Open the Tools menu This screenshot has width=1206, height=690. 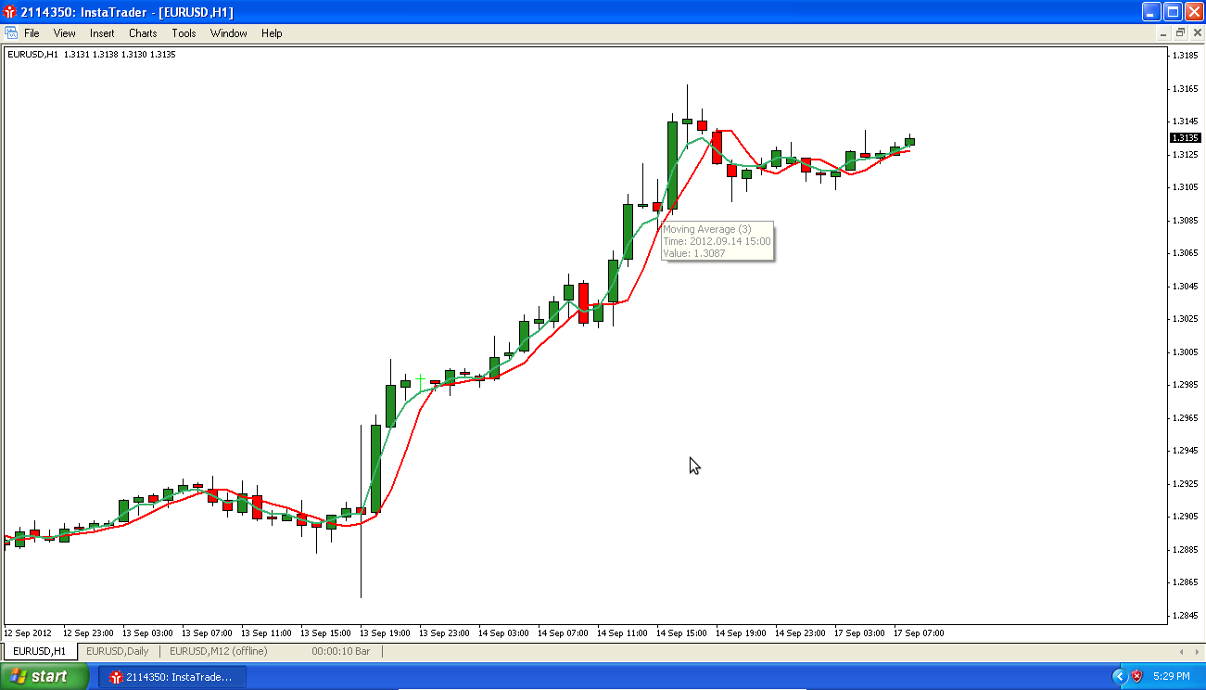[x=184, y=33]
